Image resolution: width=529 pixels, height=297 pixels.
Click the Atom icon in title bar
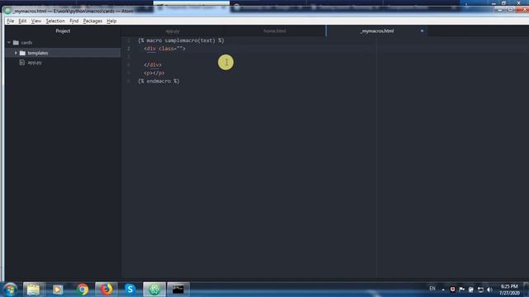(7, 11)
